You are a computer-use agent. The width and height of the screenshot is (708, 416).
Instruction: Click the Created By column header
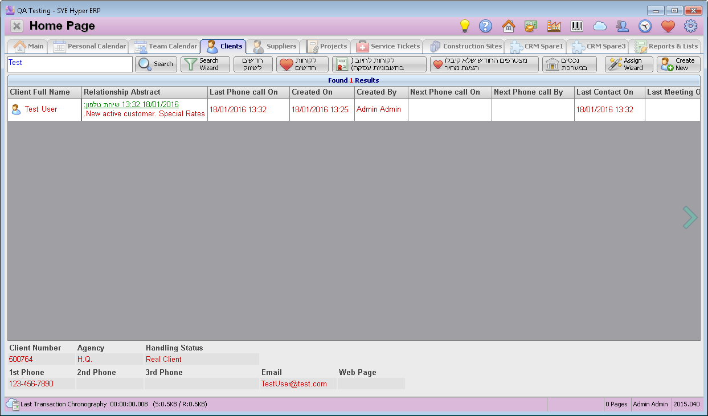[x=381, y=92]
